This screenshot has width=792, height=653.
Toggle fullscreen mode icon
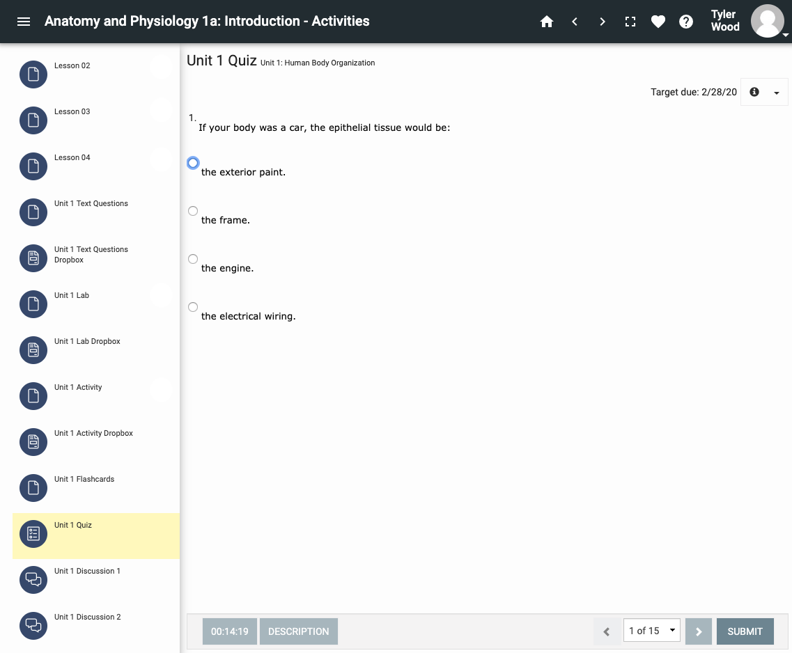(630, 22)
